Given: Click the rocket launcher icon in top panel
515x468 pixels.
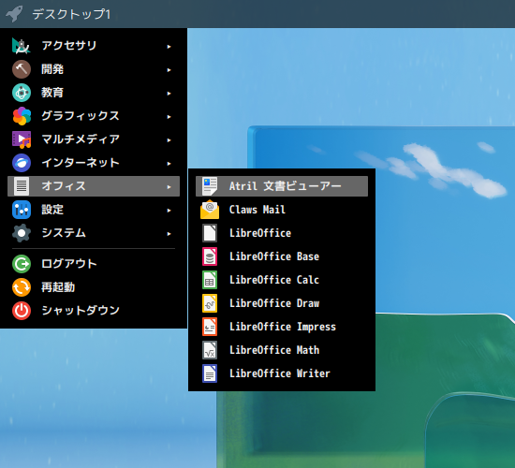Looking at the screenshot, I should click(x=14, y=14).
